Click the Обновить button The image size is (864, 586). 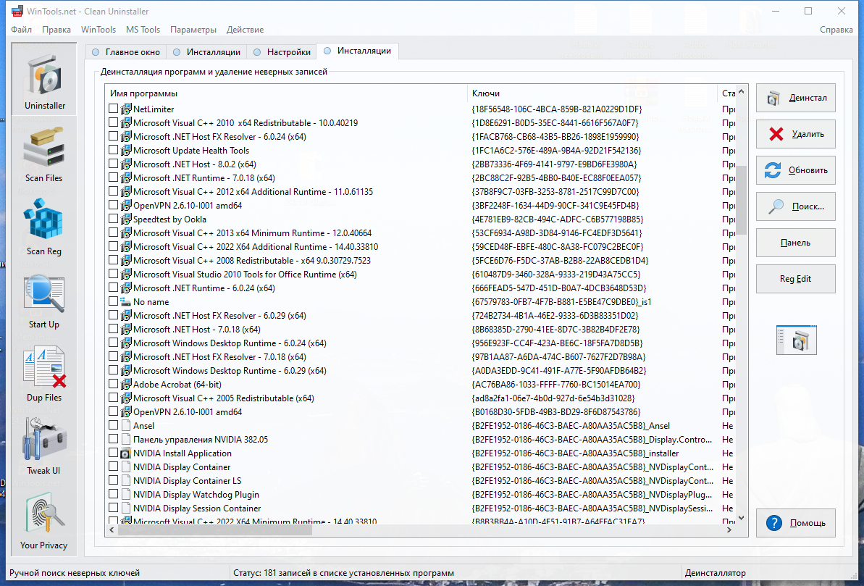[x=796, y=170]
